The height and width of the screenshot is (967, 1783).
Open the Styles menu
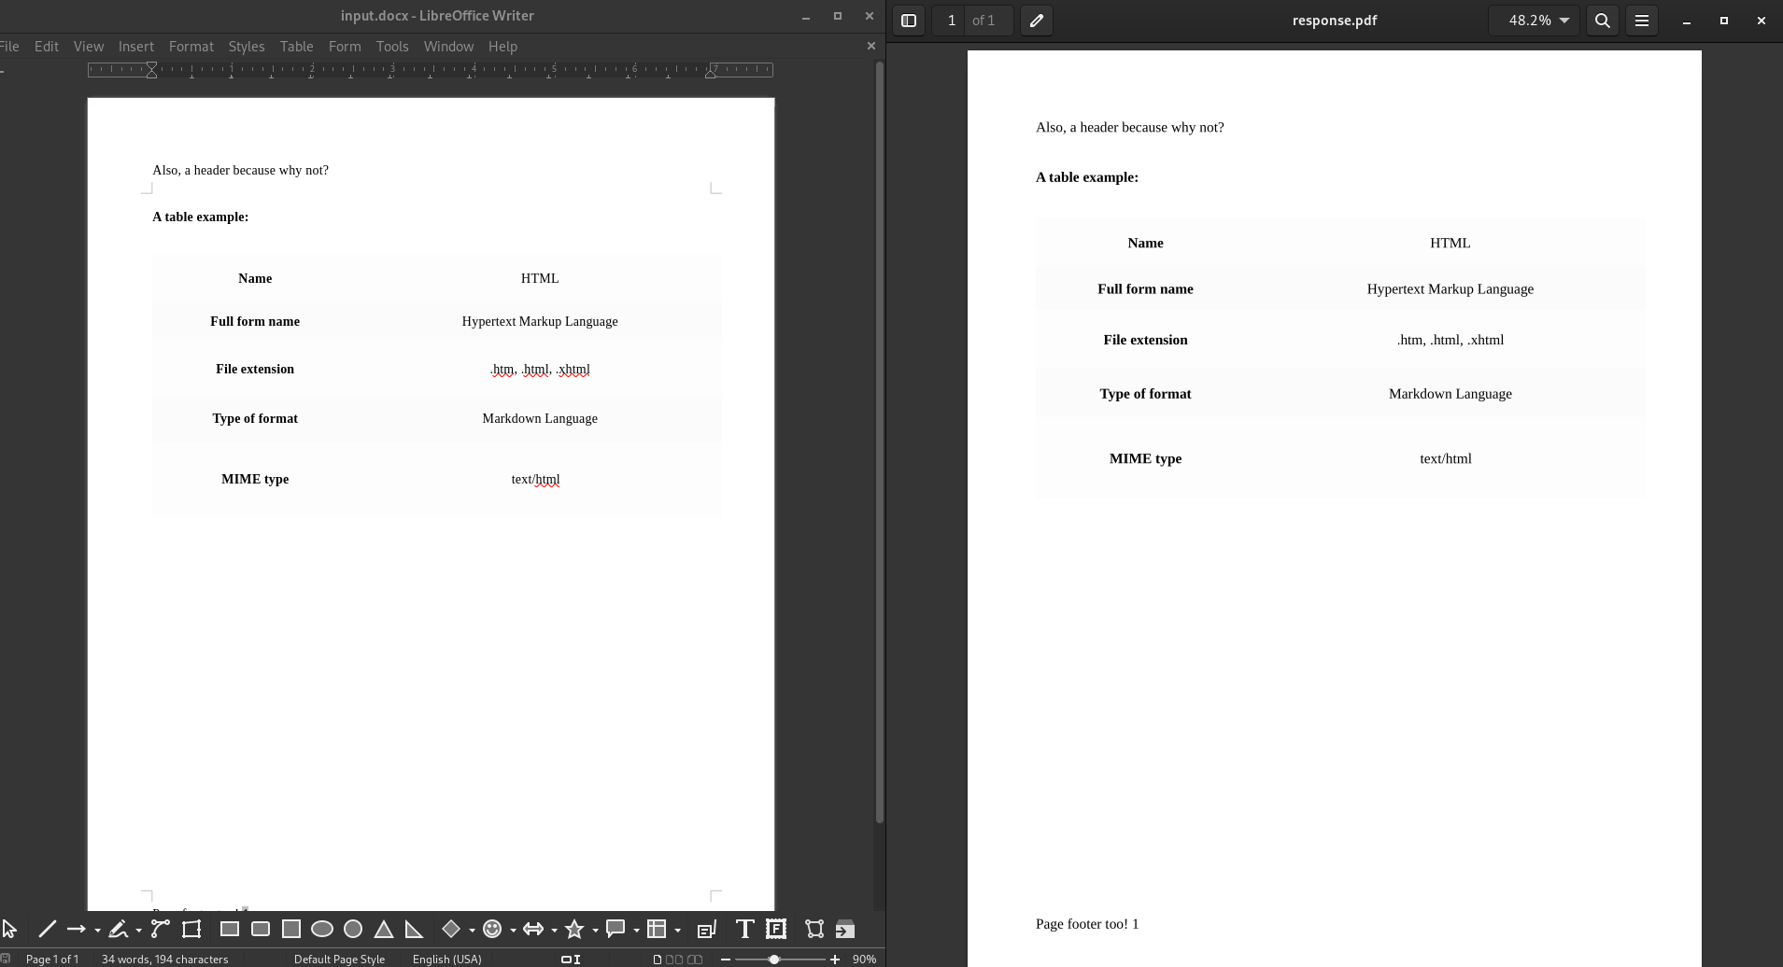click(x=247, y=46)
